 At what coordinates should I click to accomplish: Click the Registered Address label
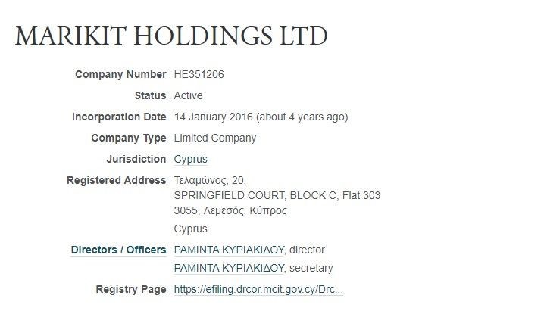tap(116, 180)
